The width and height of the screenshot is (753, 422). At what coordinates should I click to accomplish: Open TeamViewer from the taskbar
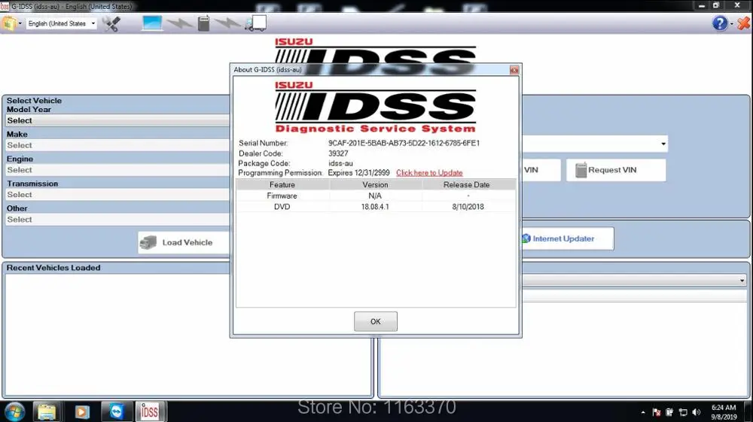(x=116, y=411)
